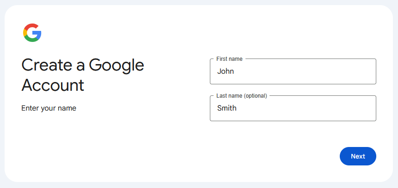Viewport: 398px width, 188px height.
Task: Focus the Last name input field
Action: (x=293, y=109)
